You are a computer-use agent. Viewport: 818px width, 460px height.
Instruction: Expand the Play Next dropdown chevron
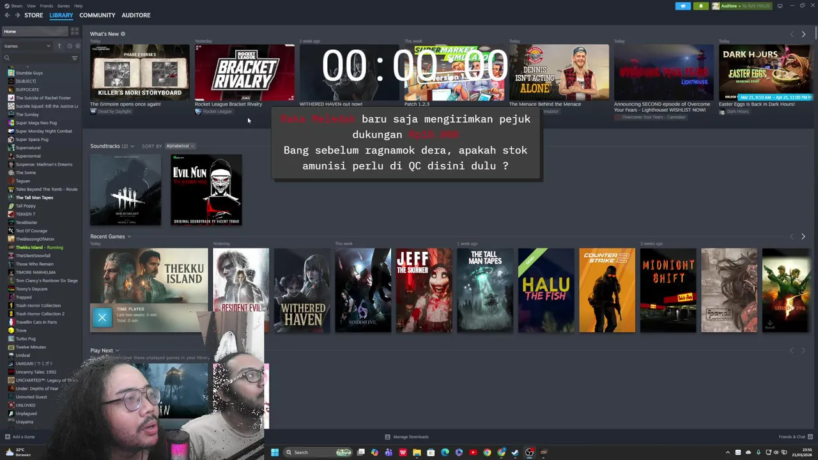[117, 351]
